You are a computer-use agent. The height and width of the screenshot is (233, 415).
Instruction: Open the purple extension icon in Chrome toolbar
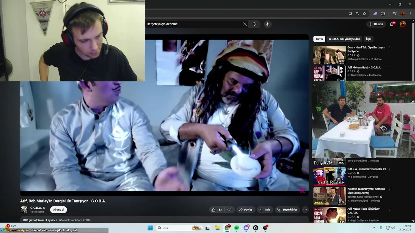pos(375,14)
